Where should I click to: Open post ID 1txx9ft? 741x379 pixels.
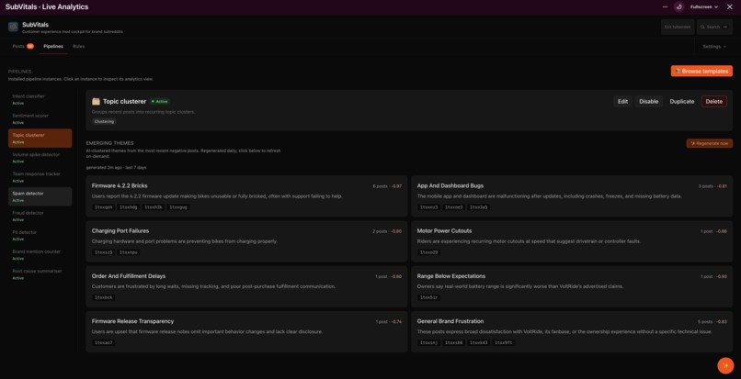point(504,342)
